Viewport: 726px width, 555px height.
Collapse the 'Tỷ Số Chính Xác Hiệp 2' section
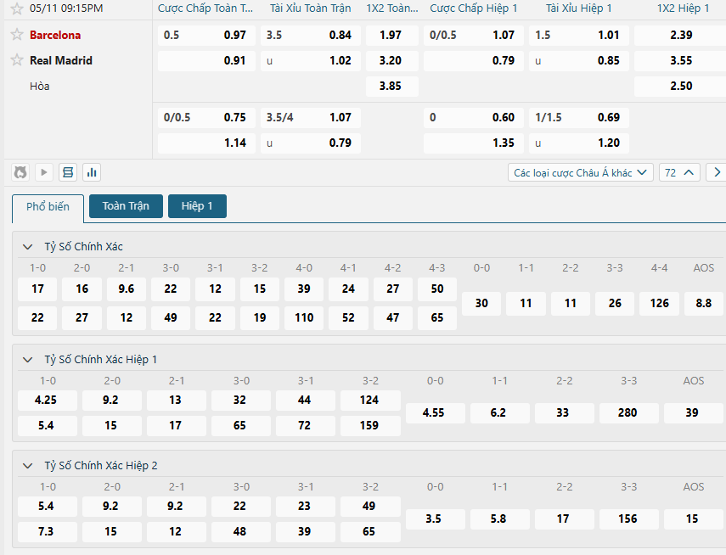(x=27, y=466)
